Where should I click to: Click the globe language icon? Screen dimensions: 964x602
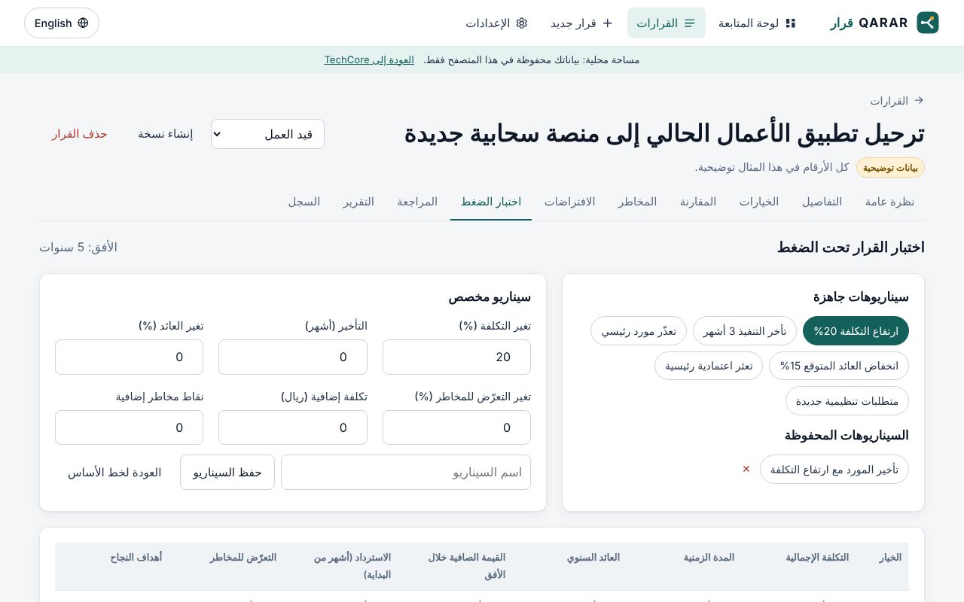pyautogui.click(x=83, y=23)
